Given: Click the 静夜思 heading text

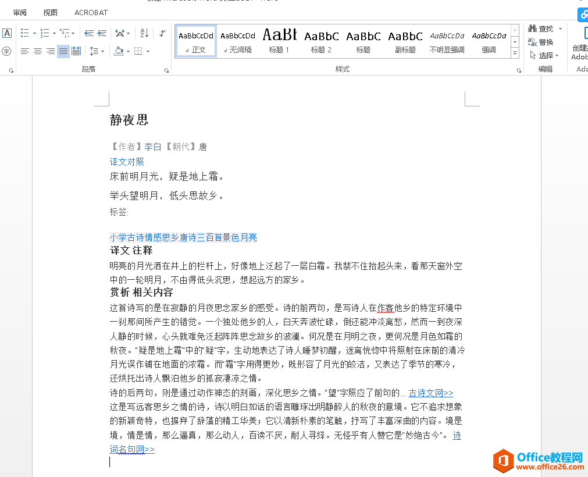Looking at the screenshot, I should coord(129,120).
